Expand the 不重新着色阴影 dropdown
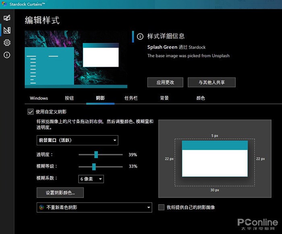The width and height of the screenshot is (282, 234). pyautogui.click(x=94, y=207)
